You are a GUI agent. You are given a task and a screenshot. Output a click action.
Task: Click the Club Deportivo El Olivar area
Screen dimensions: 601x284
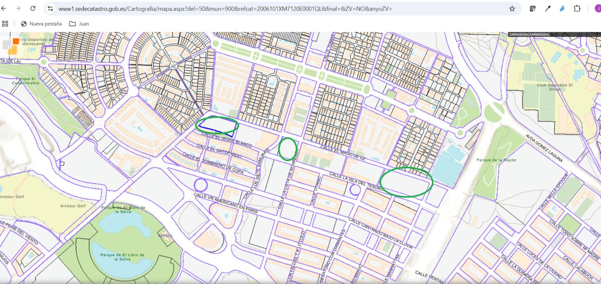[x=554, y=87]
